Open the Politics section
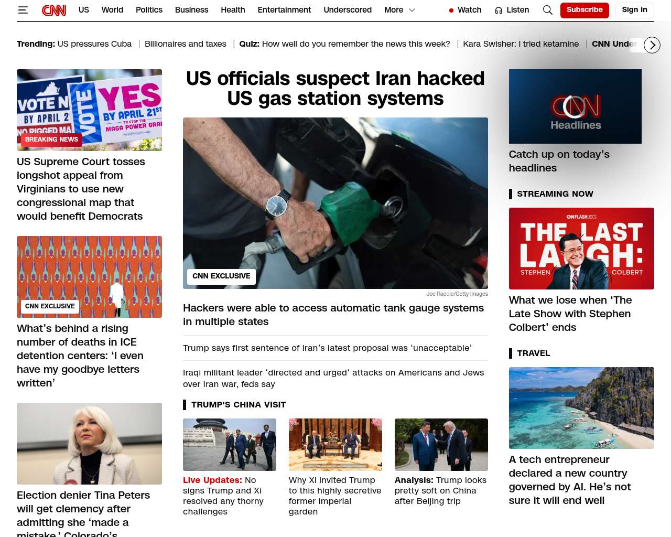671x537 pixels. tap(149, 10)
